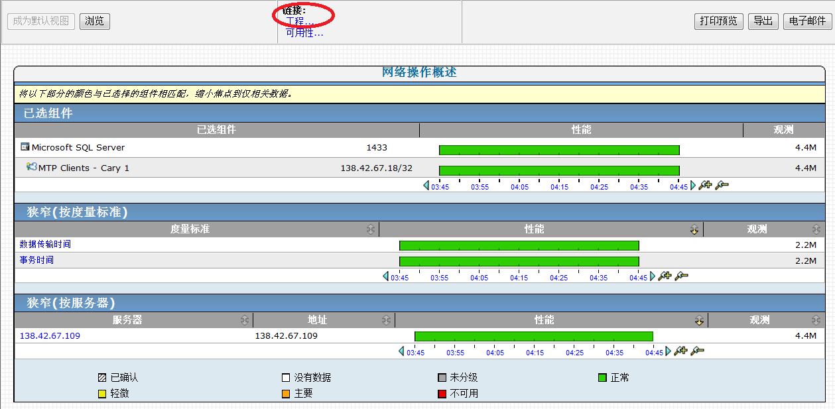Click the orange 主要 legend swatch

coord(286,394)
